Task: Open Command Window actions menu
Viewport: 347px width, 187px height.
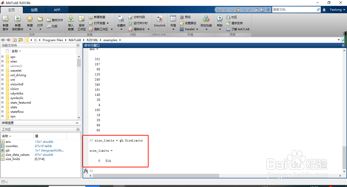Action: click(x=343, y=45)
